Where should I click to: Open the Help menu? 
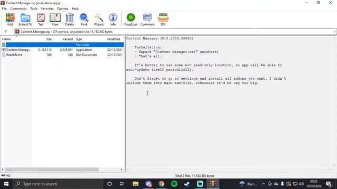coord(75,8)
